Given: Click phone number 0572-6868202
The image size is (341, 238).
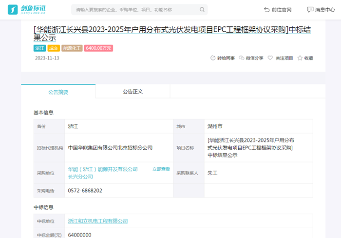Looking at the screenshot, I should tap(85, 191).
